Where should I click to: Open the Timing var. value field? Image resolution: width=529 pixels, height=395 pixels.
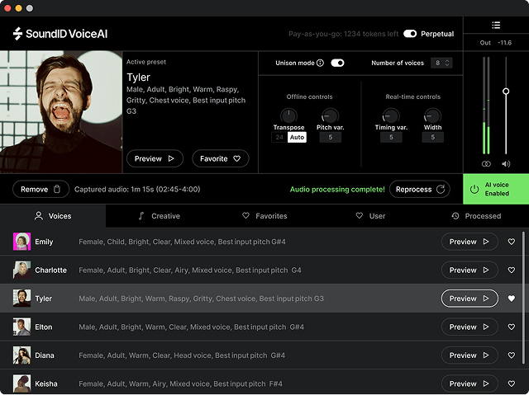click(391, 137)
